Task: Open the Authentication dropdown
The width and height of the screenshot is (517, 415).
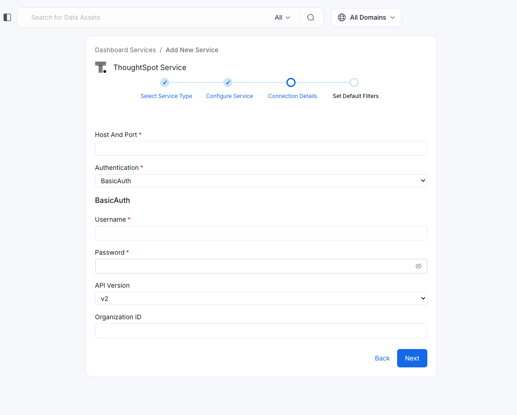Action: coord(261,180)
